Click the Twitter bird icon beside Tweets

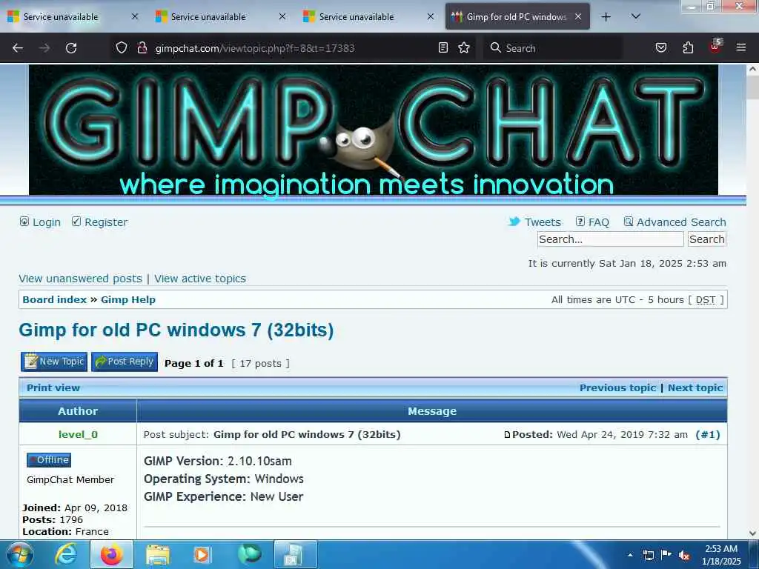pyautogui.click(x=514, y=222)
